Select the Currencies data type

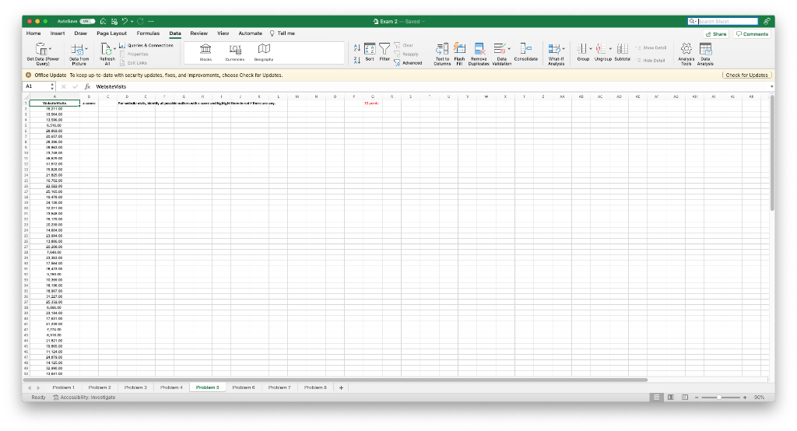pyautogui.click(x=235, y=52)
